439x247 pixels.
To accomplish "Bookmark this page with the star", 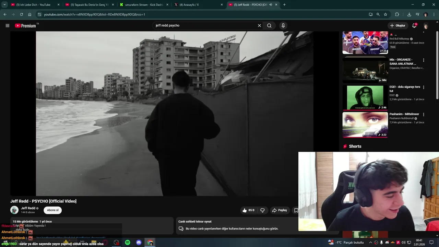I will [385, 14].
